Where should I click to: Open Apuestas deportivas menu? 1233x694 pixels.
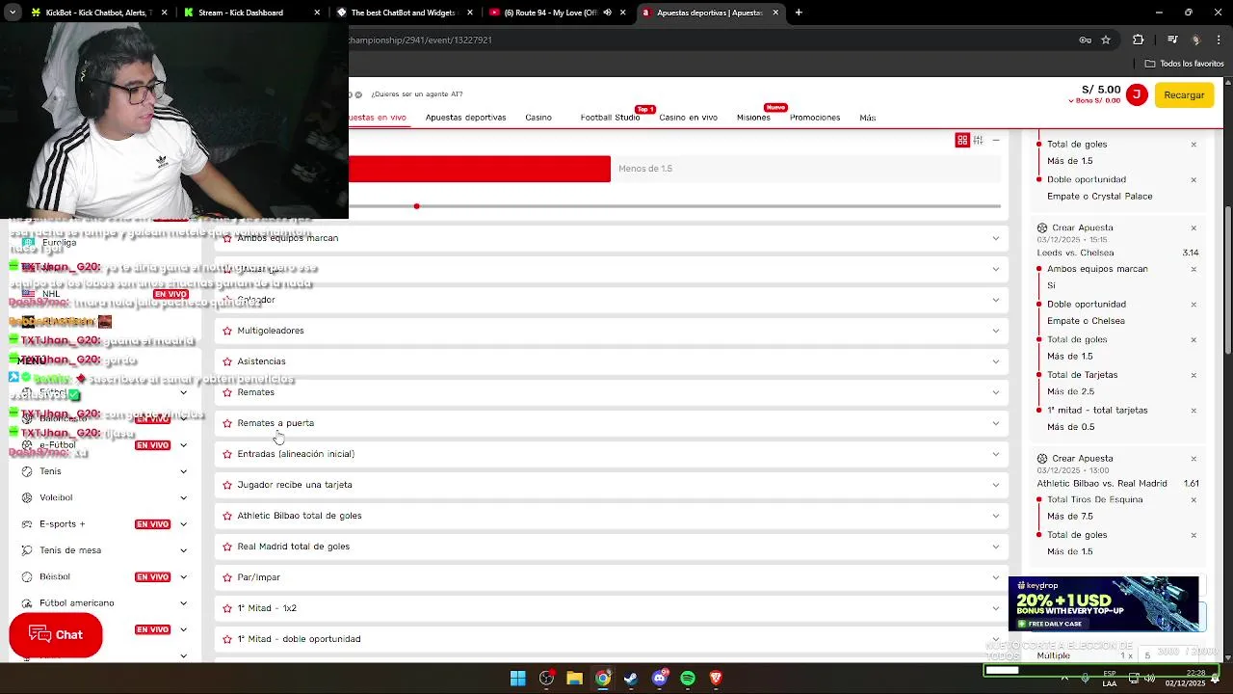coord(465,118)
